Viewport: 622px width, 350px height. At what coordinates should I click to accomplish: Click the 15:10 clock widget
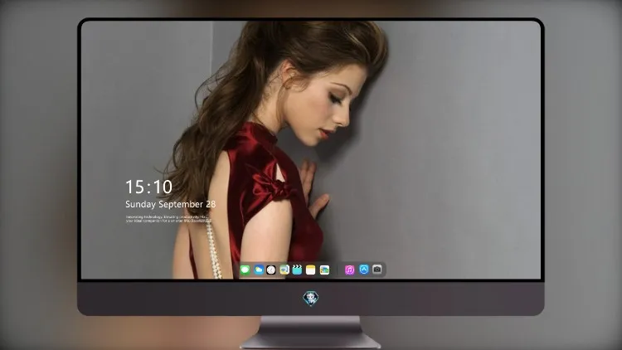click(148, 187)
